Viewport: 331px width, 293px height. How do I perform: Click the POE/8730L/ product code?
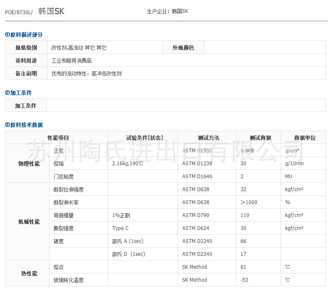click(x=19, y=12)
